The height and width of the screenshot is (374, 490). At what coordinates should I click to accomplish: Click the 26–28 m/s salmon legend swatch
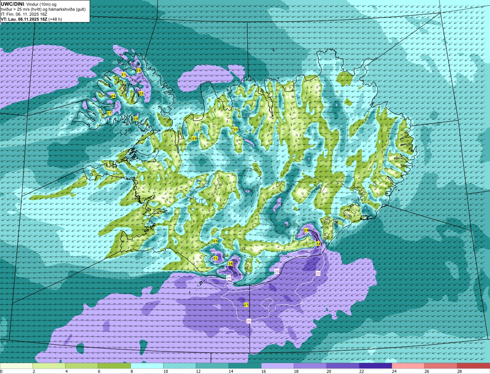[441, 366]
